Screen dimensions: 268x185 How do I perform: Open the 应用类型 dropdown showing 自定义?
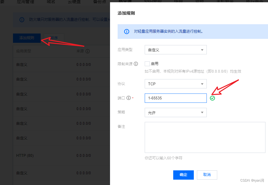pyautogui.click(x=175, y=50)
